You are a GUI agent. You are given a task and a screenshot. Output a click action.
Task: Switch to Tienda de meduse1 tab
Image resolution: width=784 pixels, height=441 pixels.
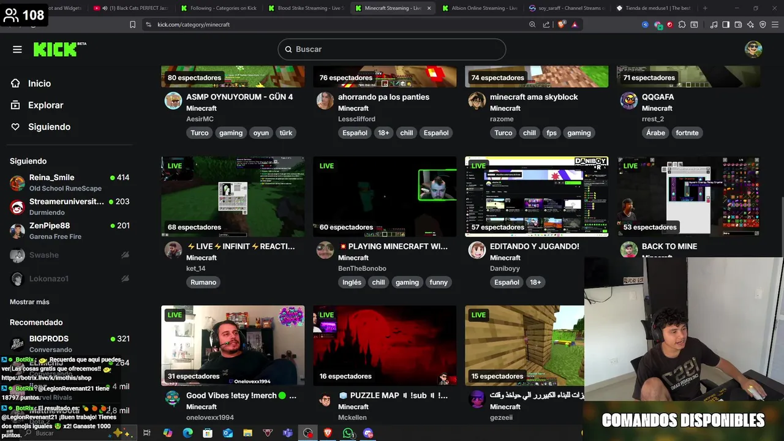[x=654, y=8]
